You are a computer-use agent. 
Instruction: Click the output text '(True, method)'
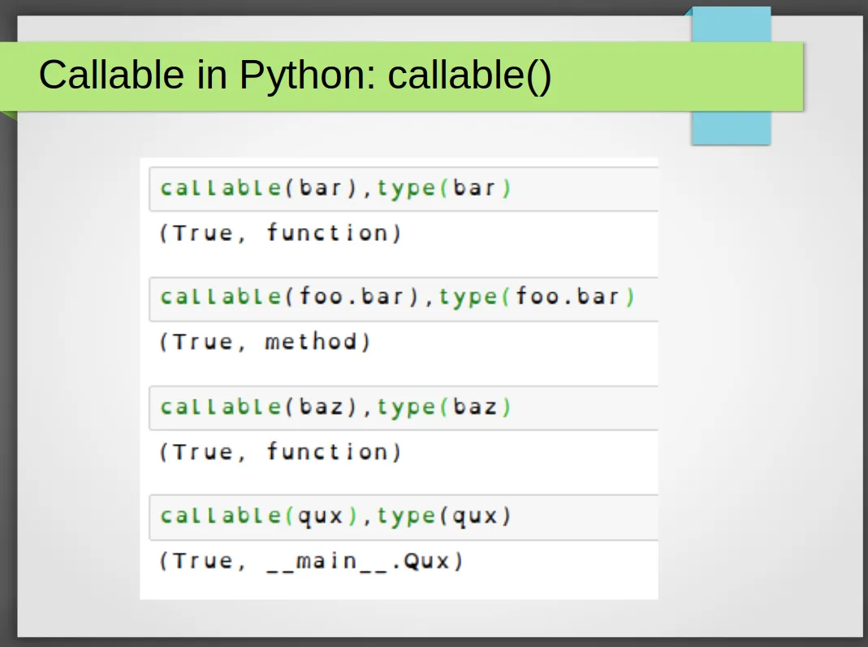[265, 342]
